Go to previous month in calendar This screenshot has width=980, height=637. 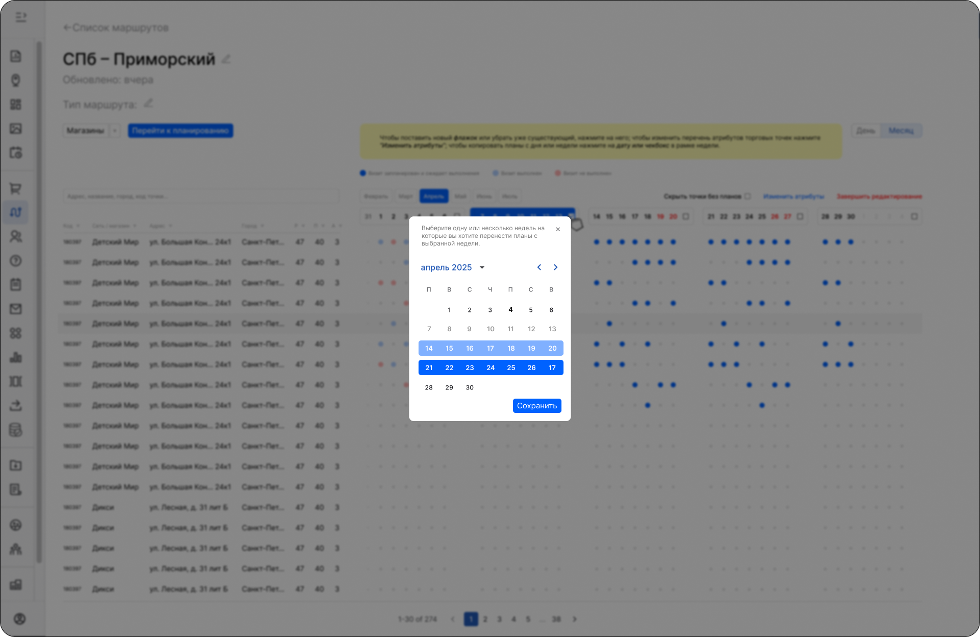(x=539, y=267)
